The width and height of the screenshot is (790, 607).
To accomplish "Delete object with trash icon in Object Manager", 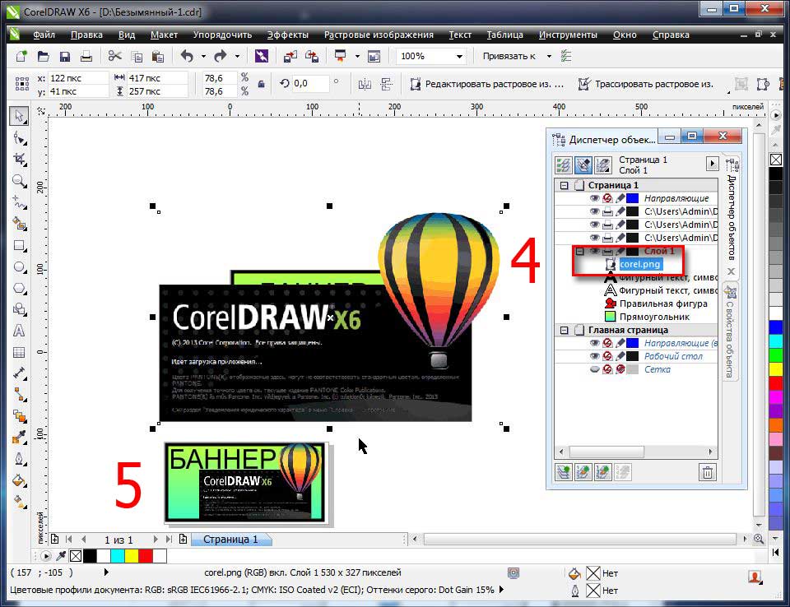I will point(707,472).
